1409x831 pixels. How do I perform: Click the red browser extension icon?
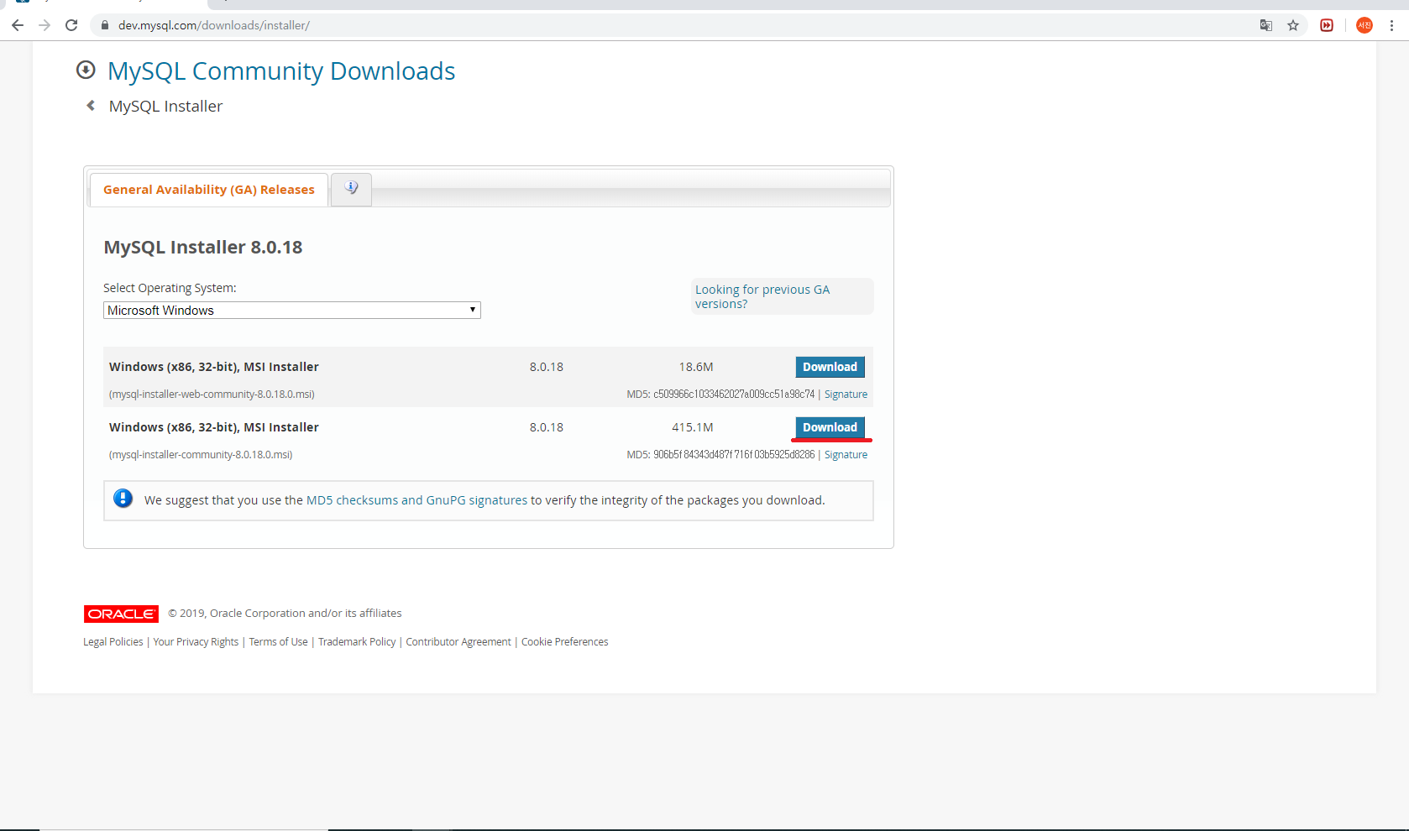click(x=1327, y=25)
